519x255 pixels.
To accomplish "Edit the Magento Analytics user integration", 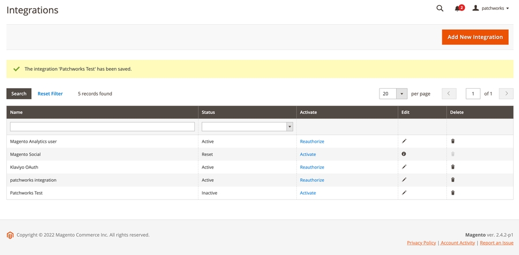I will [x=404, y=141].
